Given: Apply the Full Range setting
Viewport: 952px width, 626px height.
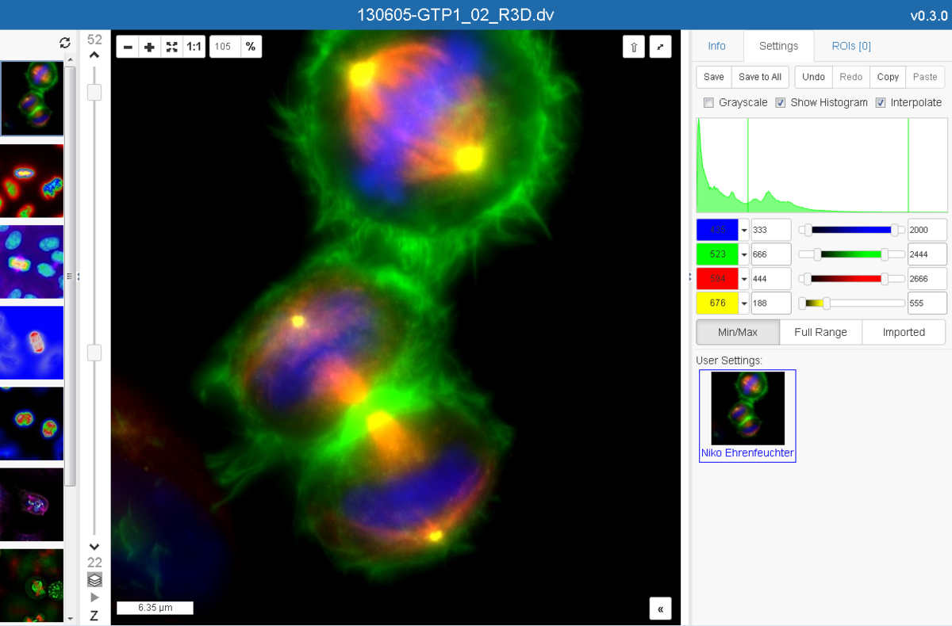Looking at the screenshot, I should click(820, 332).
